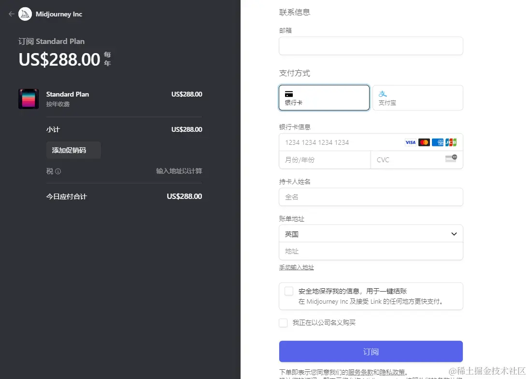Click the Mastercard icon

[424, 142]
